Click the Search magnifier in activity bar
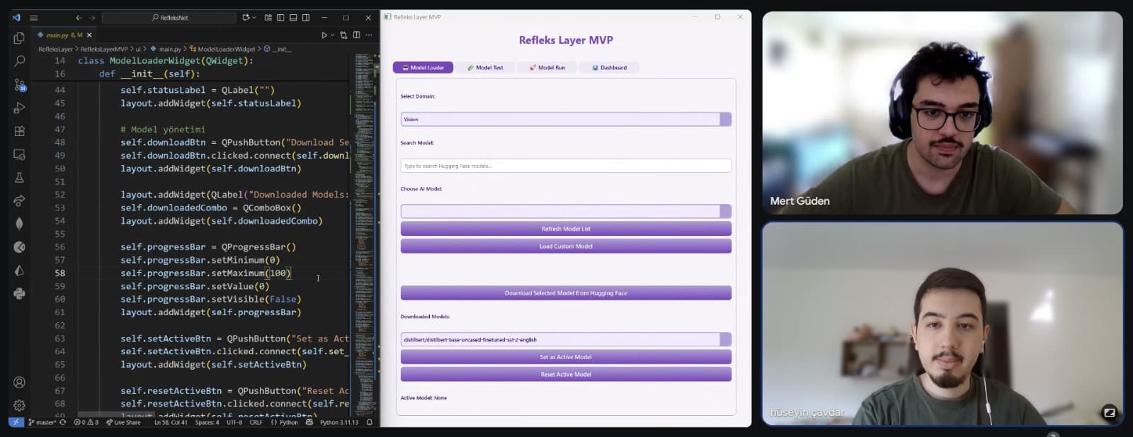 pos(19,62)
